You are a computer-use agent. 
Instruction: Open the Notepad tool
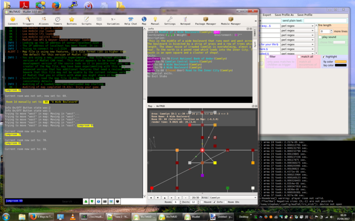pyautogui.click(x=185, y=21)
